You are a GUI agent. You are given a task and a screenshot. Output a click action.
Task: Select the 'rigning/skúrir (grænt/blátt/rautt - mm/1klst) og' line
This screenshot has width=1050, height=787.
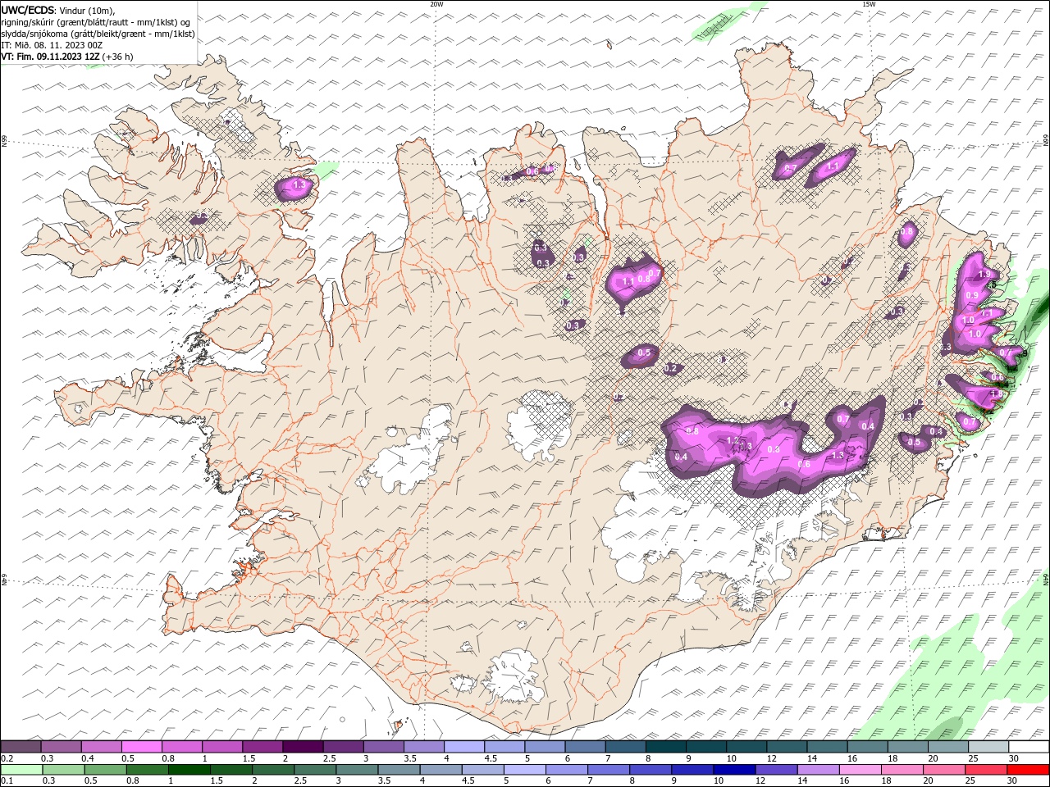(x=96, y=22)
